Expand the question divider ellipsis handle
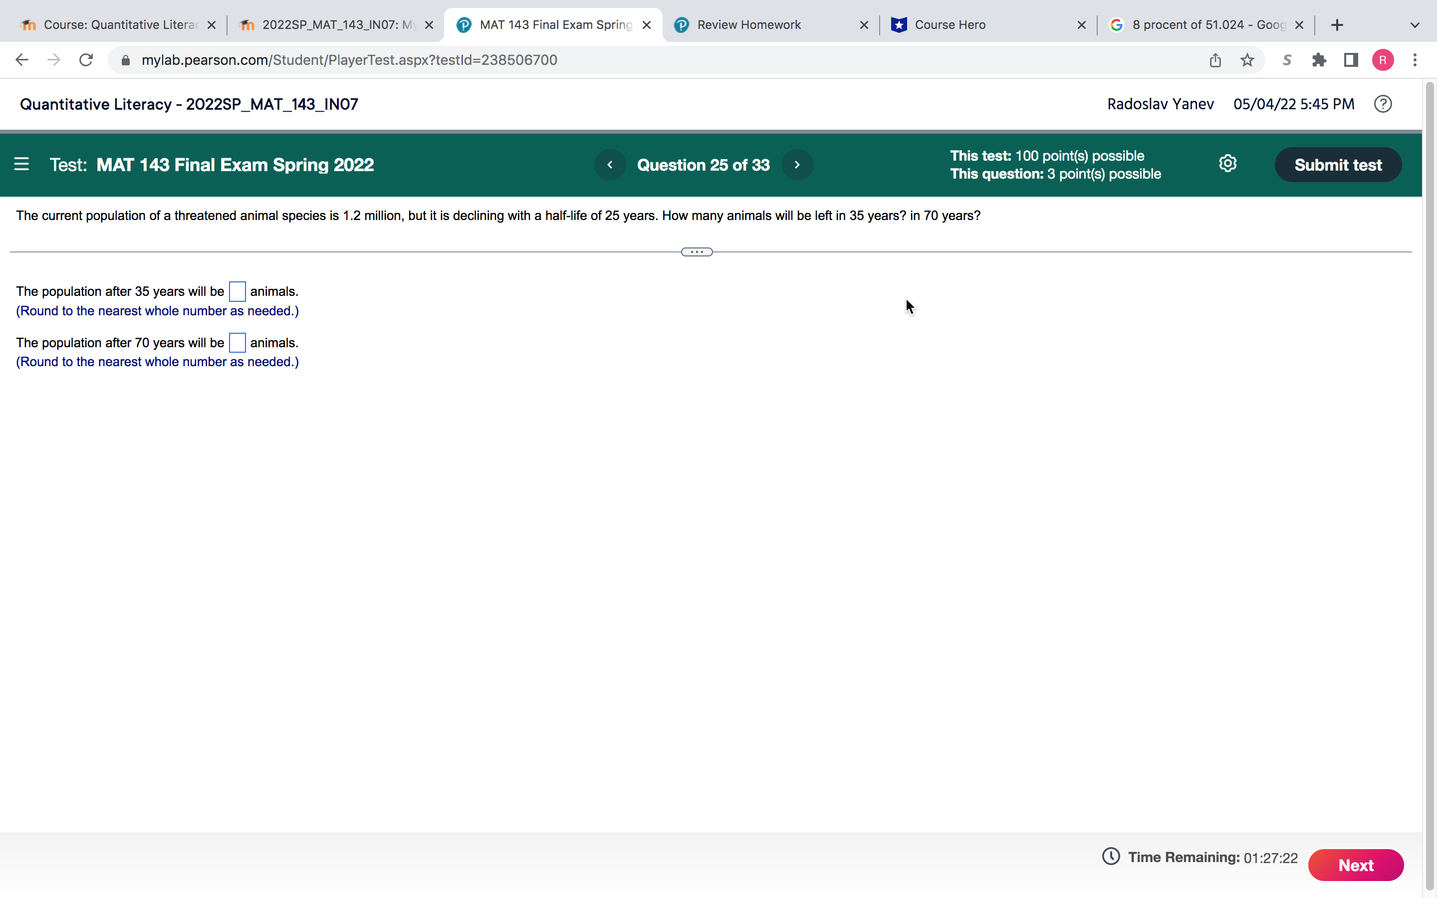This screenshot has width=1437, height=898. point(697,252)
